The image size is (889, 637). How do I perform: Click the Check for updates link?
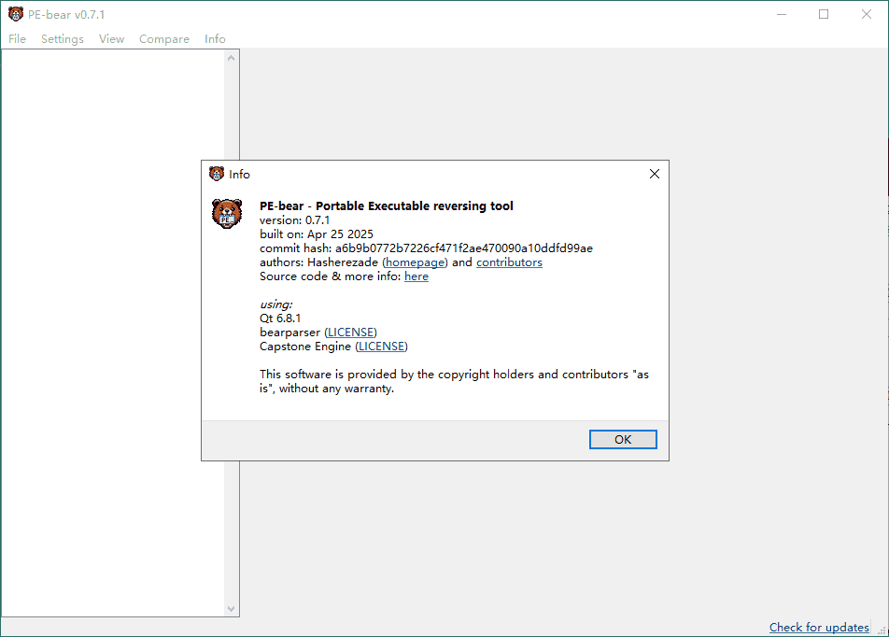click(x=819, y=628)
